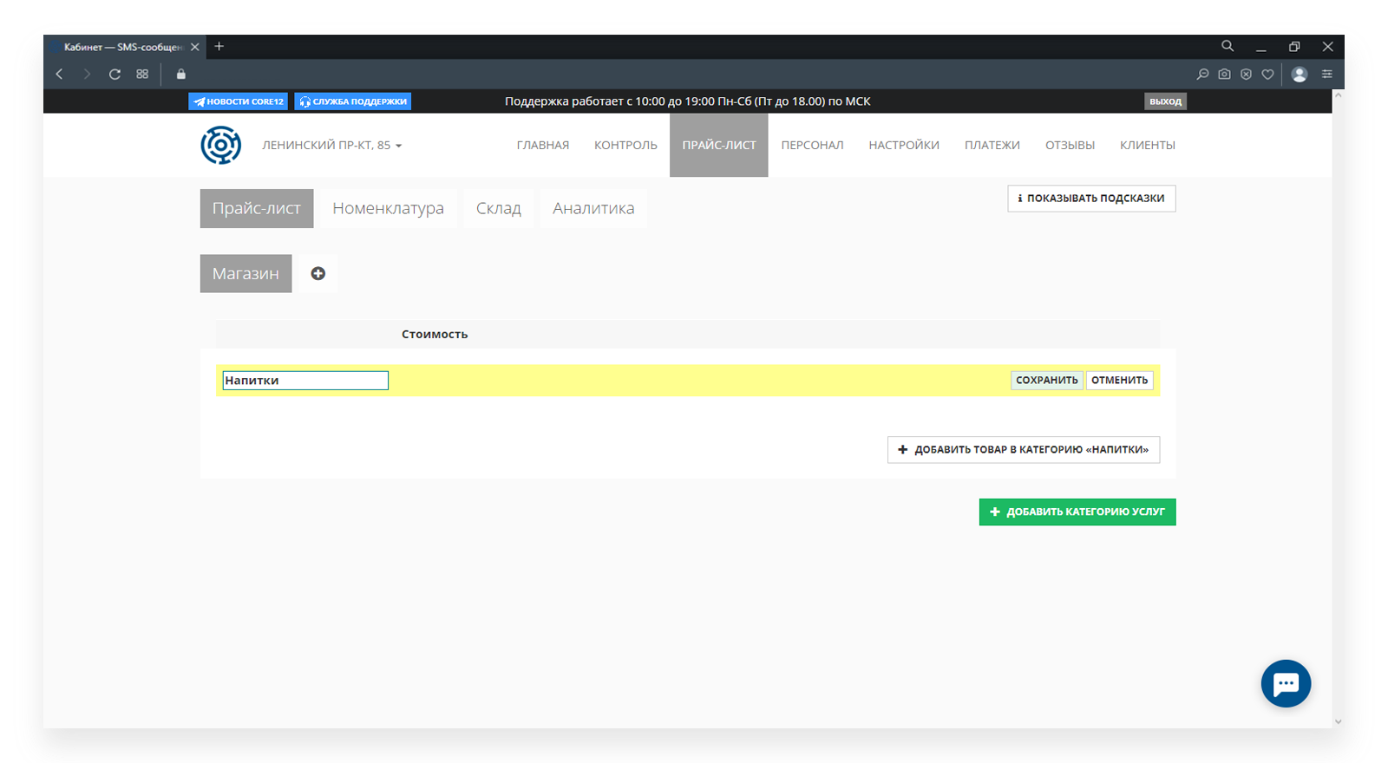Open the browser profile avatar icon

[x=1300, y=75]
